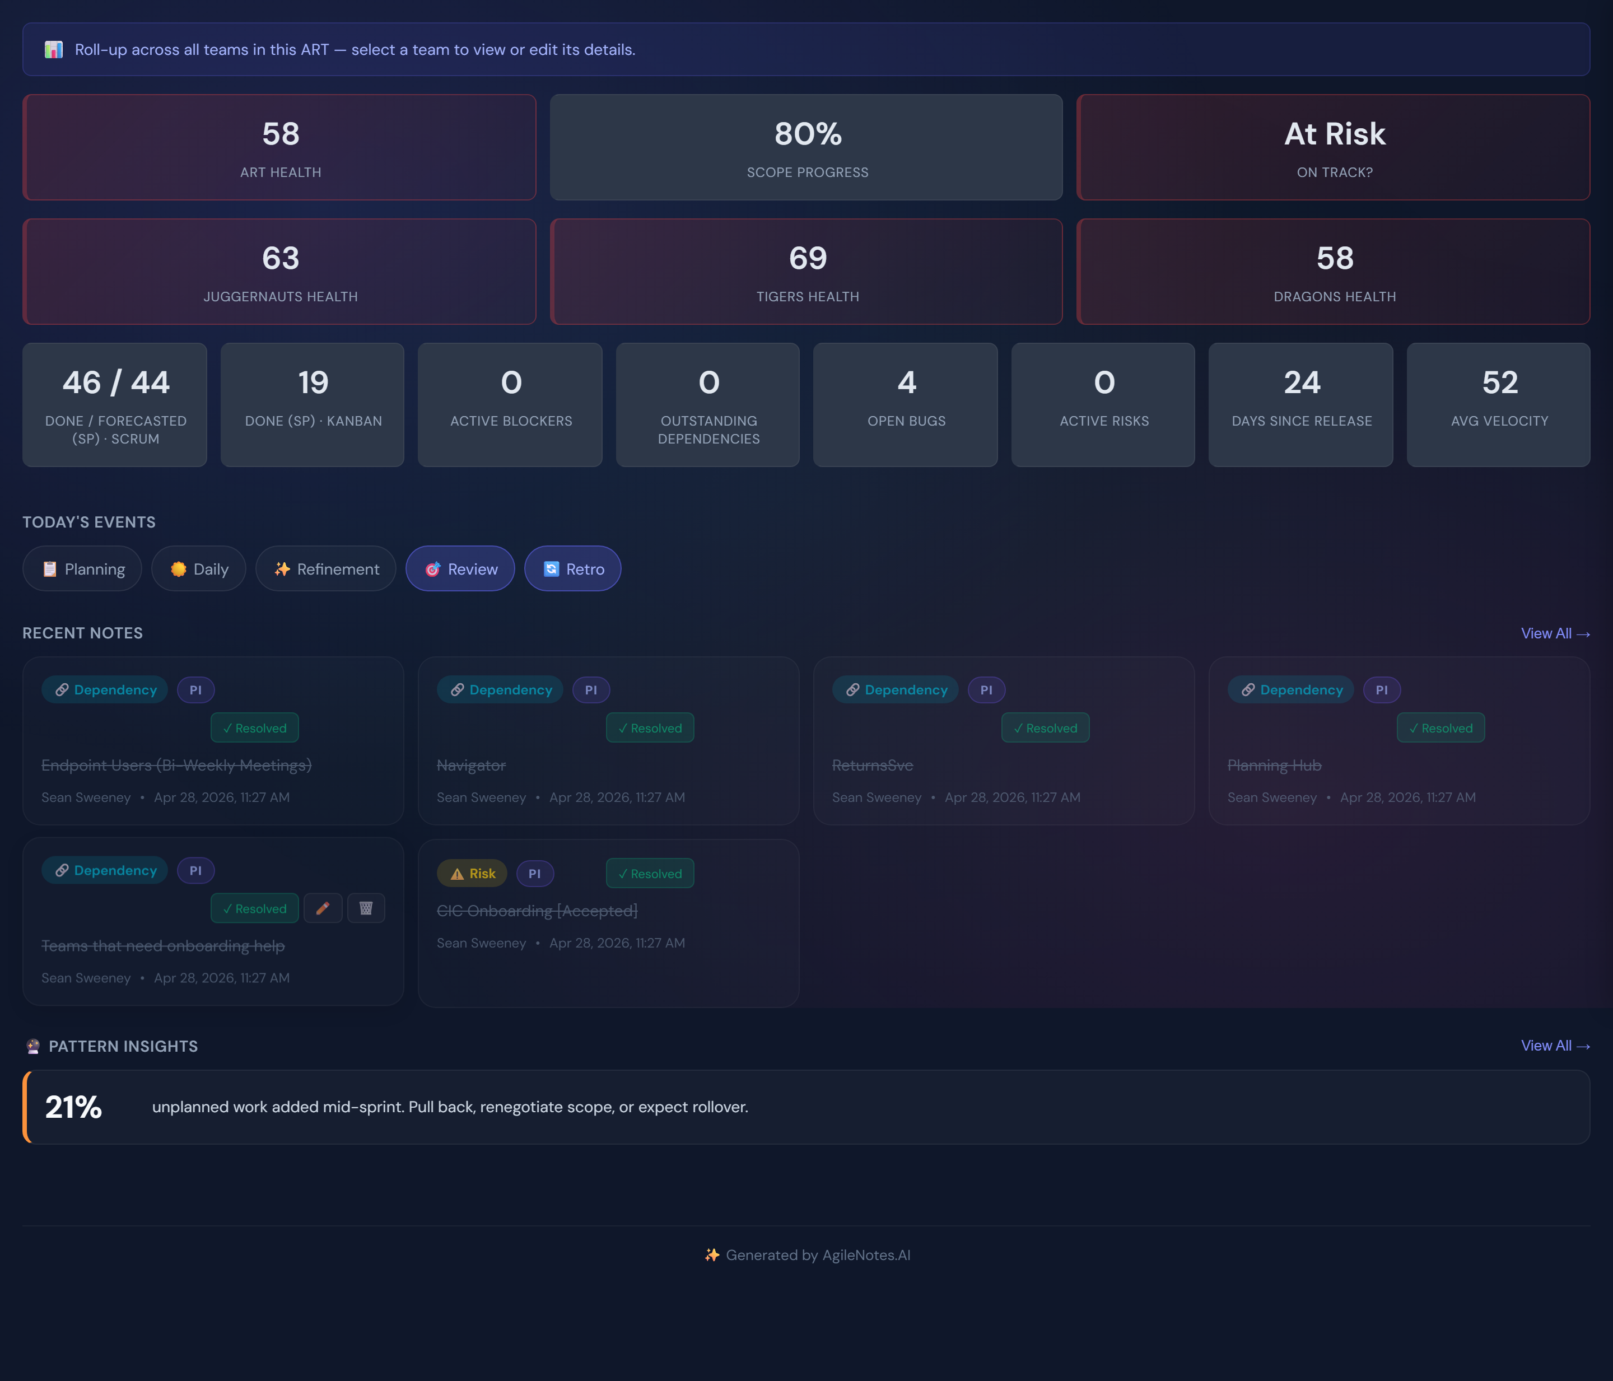Select the Tigers Health team card

(x=806, y=272)
